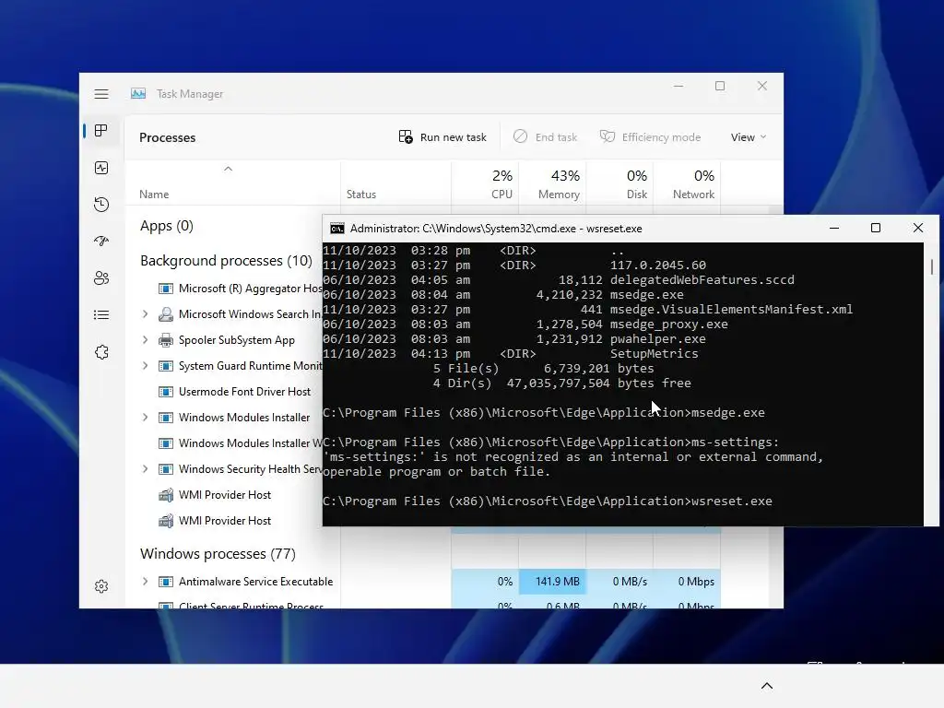This screenshot has width=944, height=708.
Task: Click the 141.9 MB memory cell
Action: pos(552,582)
